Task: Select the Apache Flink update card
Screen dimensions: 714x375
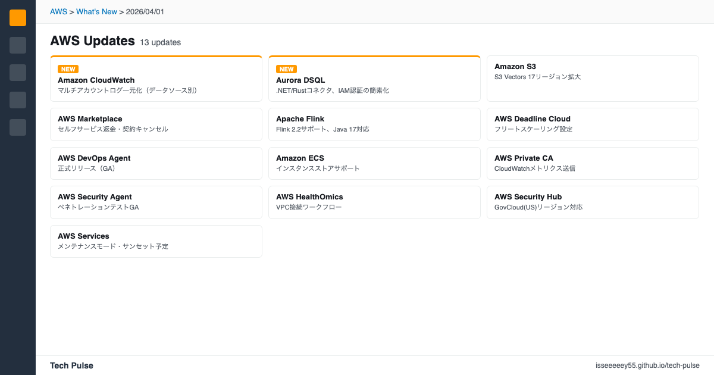Action: click(x=374, y=124)
